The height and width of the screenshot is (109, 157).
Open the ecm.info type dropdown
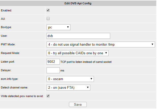(70, 79)
